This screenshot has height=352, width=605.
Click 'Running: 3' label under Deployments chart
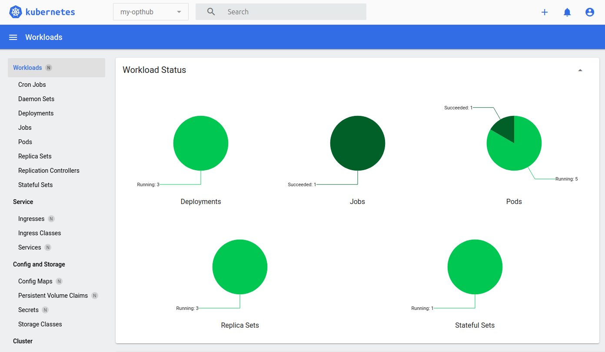coord(148,184)
